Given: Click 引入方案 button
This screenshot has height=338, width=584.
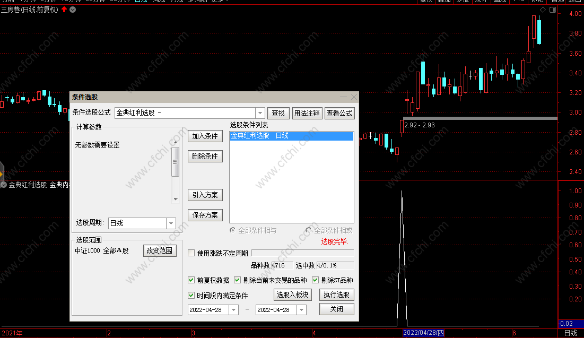Looking at the screenshot, I should (x=205, y=195).
